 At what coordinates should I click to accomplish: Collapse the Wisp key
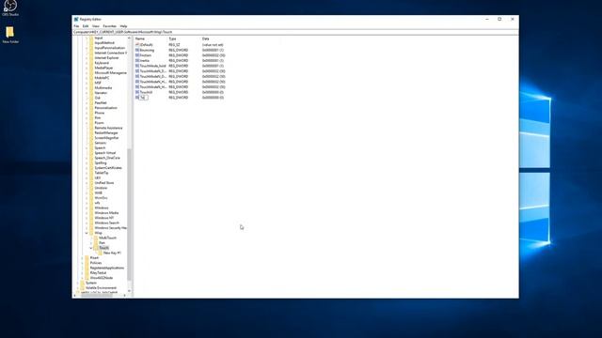coord(87,233)
